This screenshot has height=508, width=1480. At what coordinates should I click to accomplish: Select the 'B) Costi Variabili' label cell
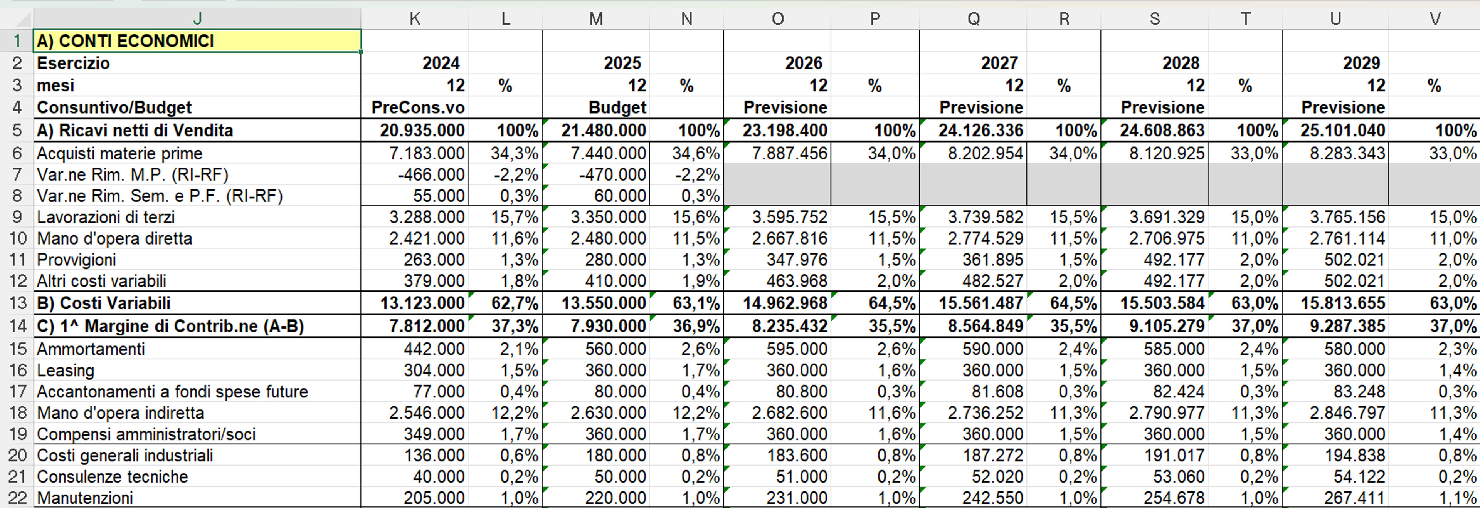(x=197, y=303)
